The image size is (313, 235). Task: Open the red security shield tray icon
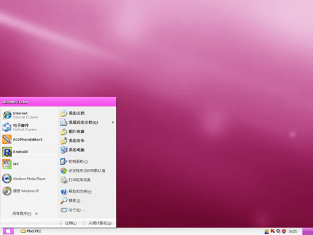pos(284,231)
